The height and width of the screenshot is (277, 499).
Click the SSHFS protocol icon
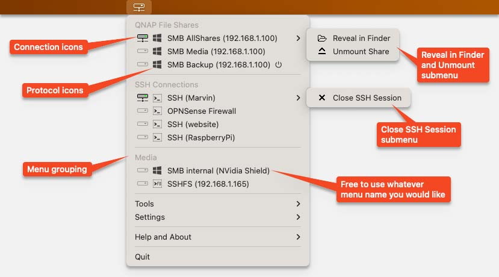pyautogui.click(x=157, y=184)
